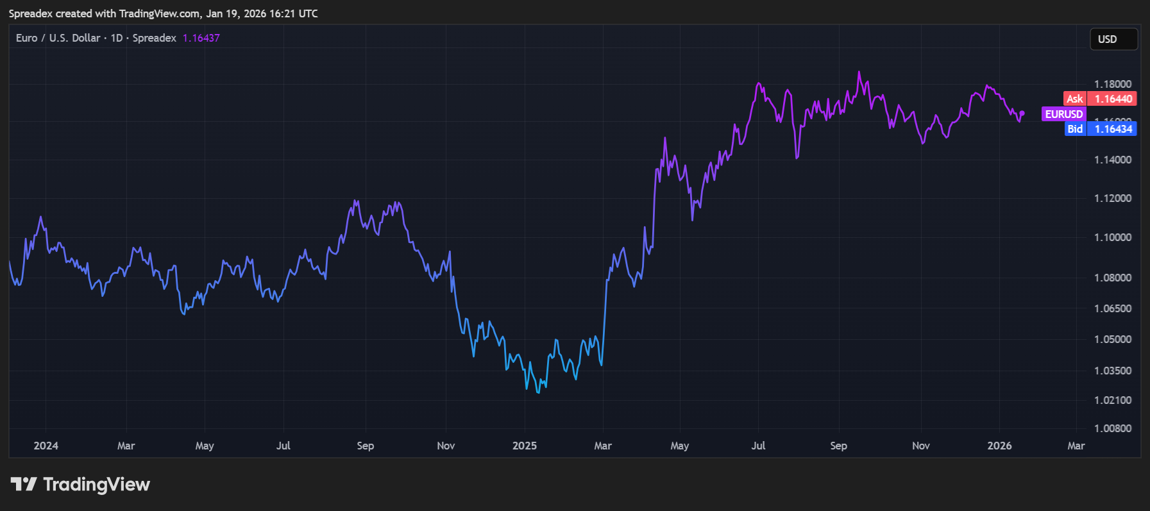Click the Ask 1.16440 price label
1150x511 pixels.
1100,99
